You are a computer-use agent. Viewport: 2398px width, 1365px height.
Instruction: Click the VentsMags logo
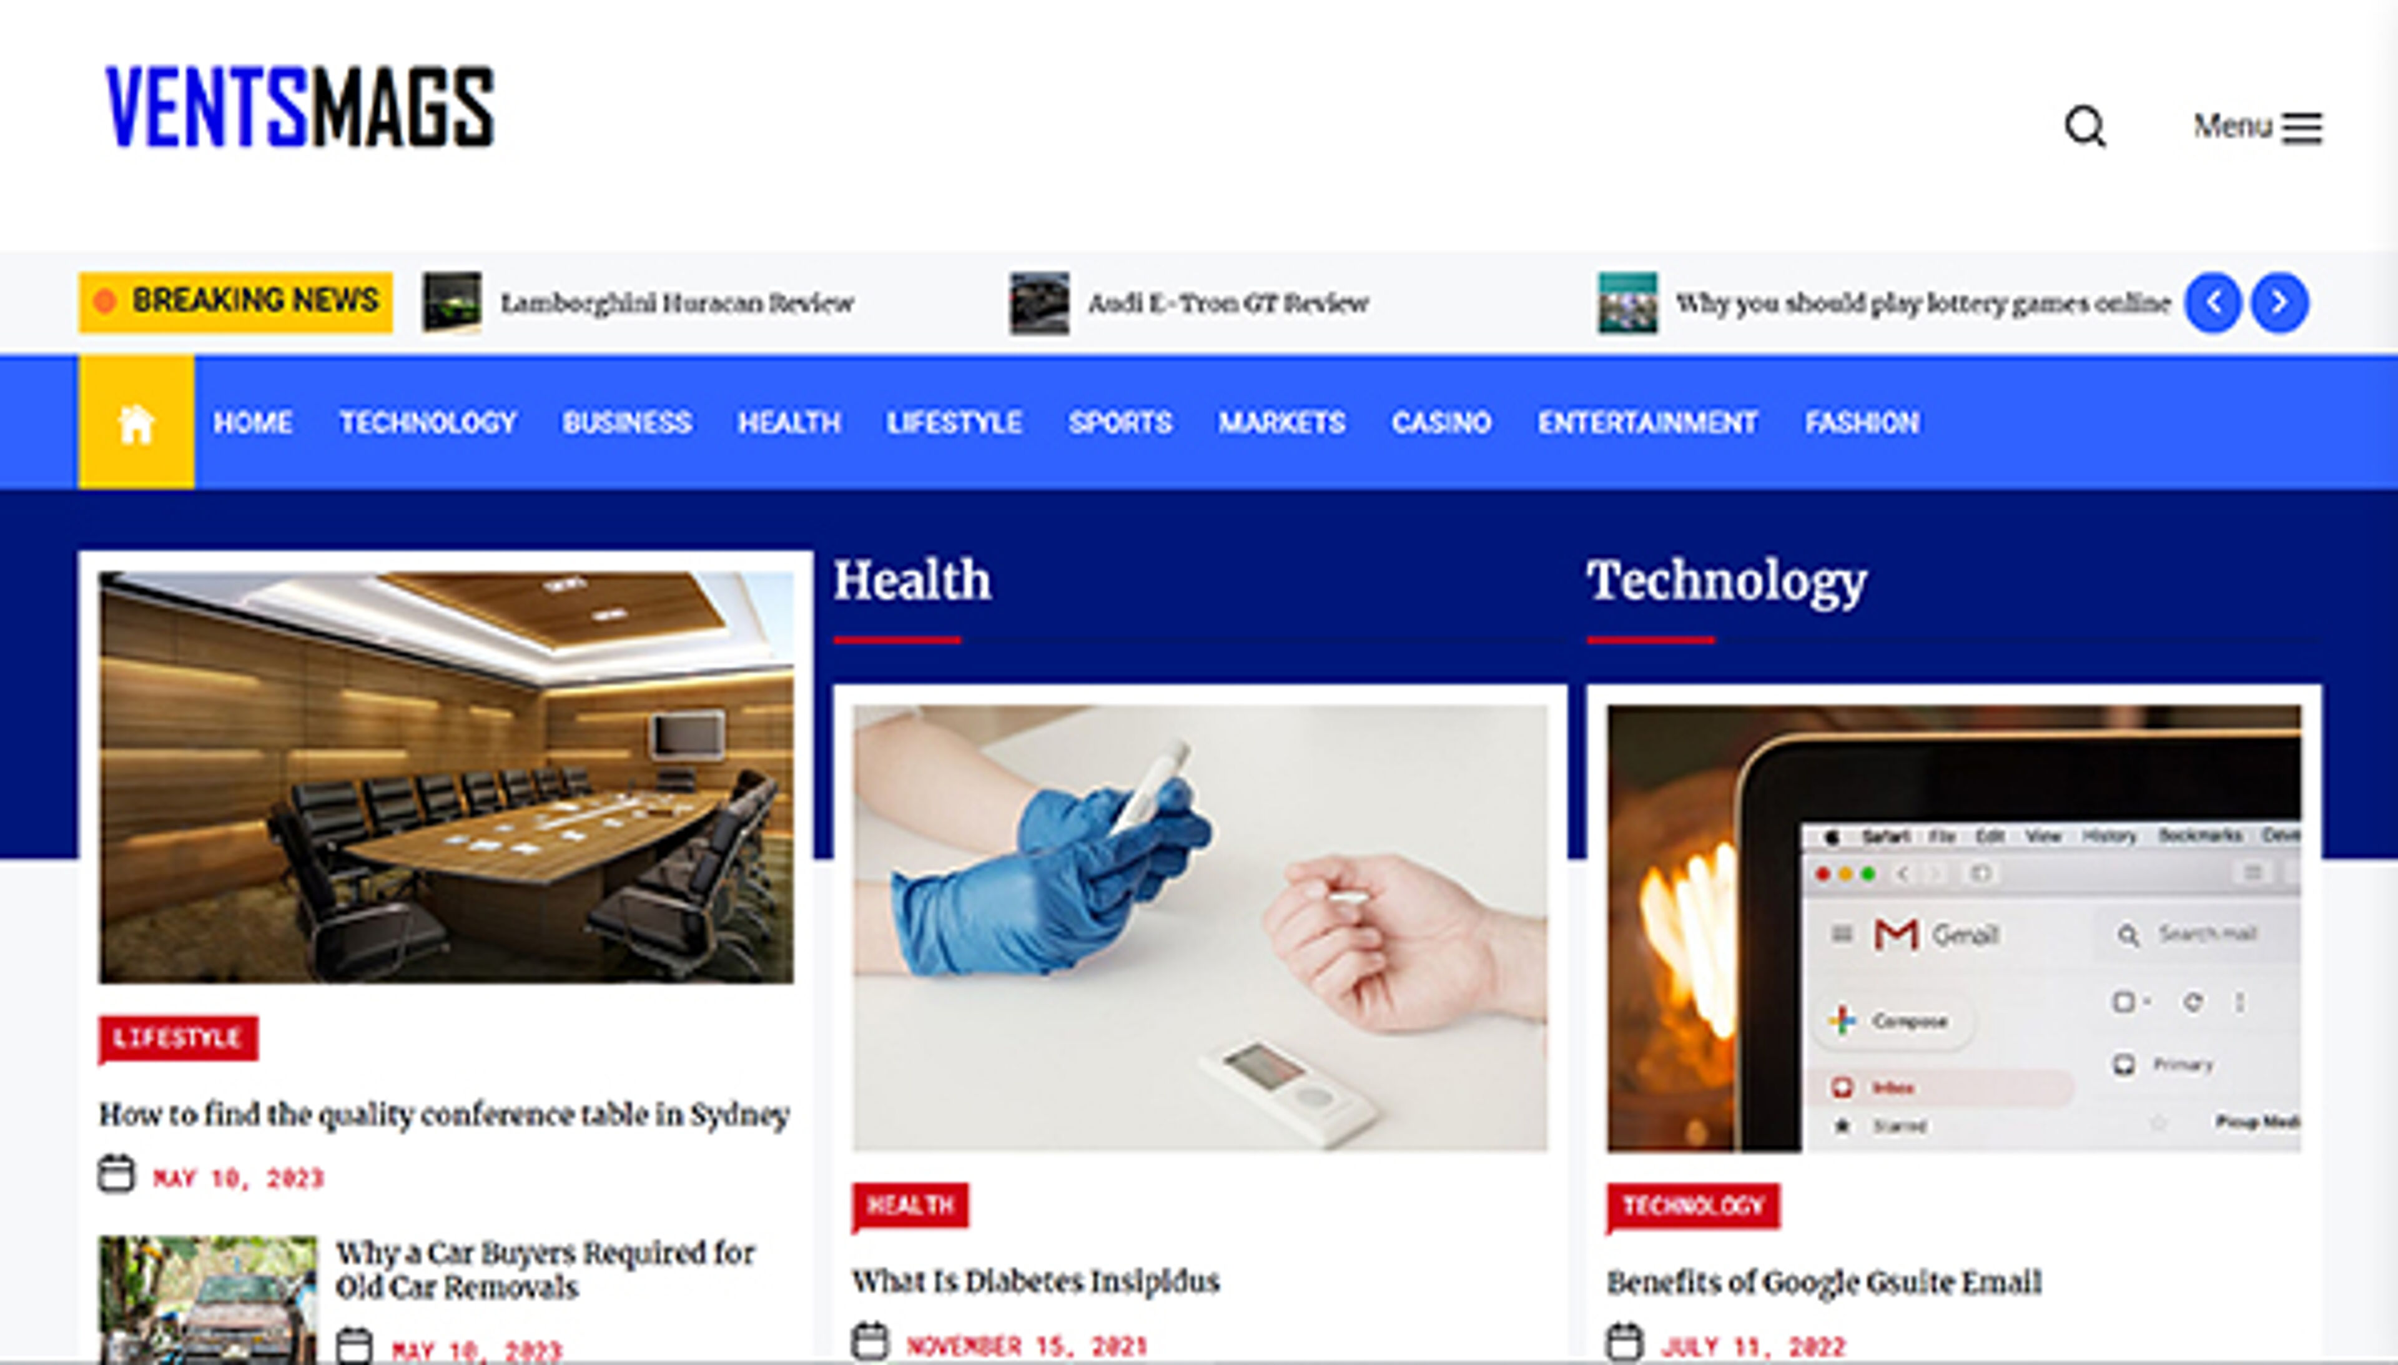pos(300,107)
